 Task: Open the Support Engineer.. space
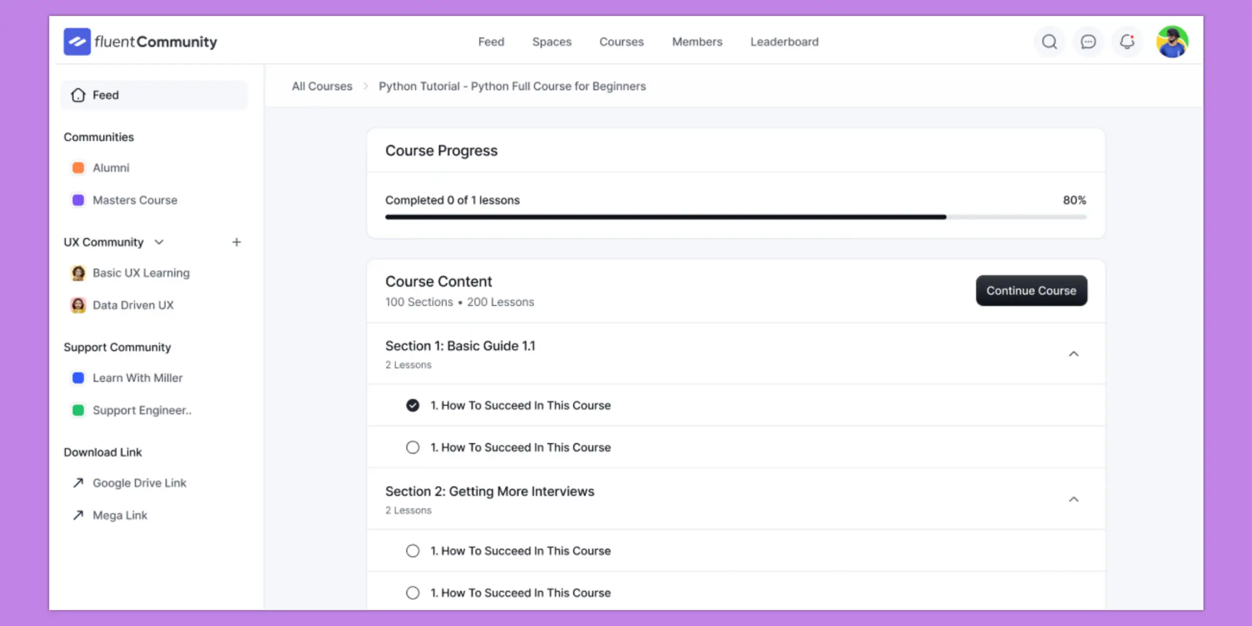(x=142, y=410)
